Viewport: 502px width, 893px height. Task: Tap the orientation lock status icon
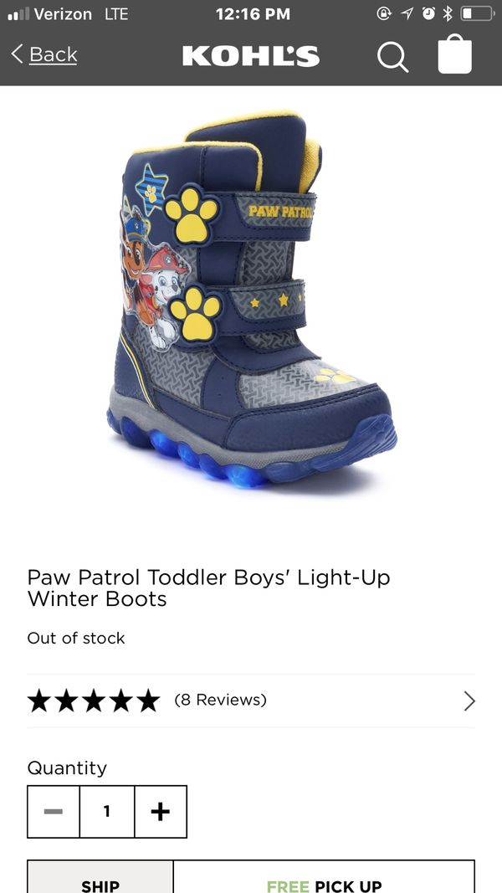pyautogui.click(x=385, y=14)
